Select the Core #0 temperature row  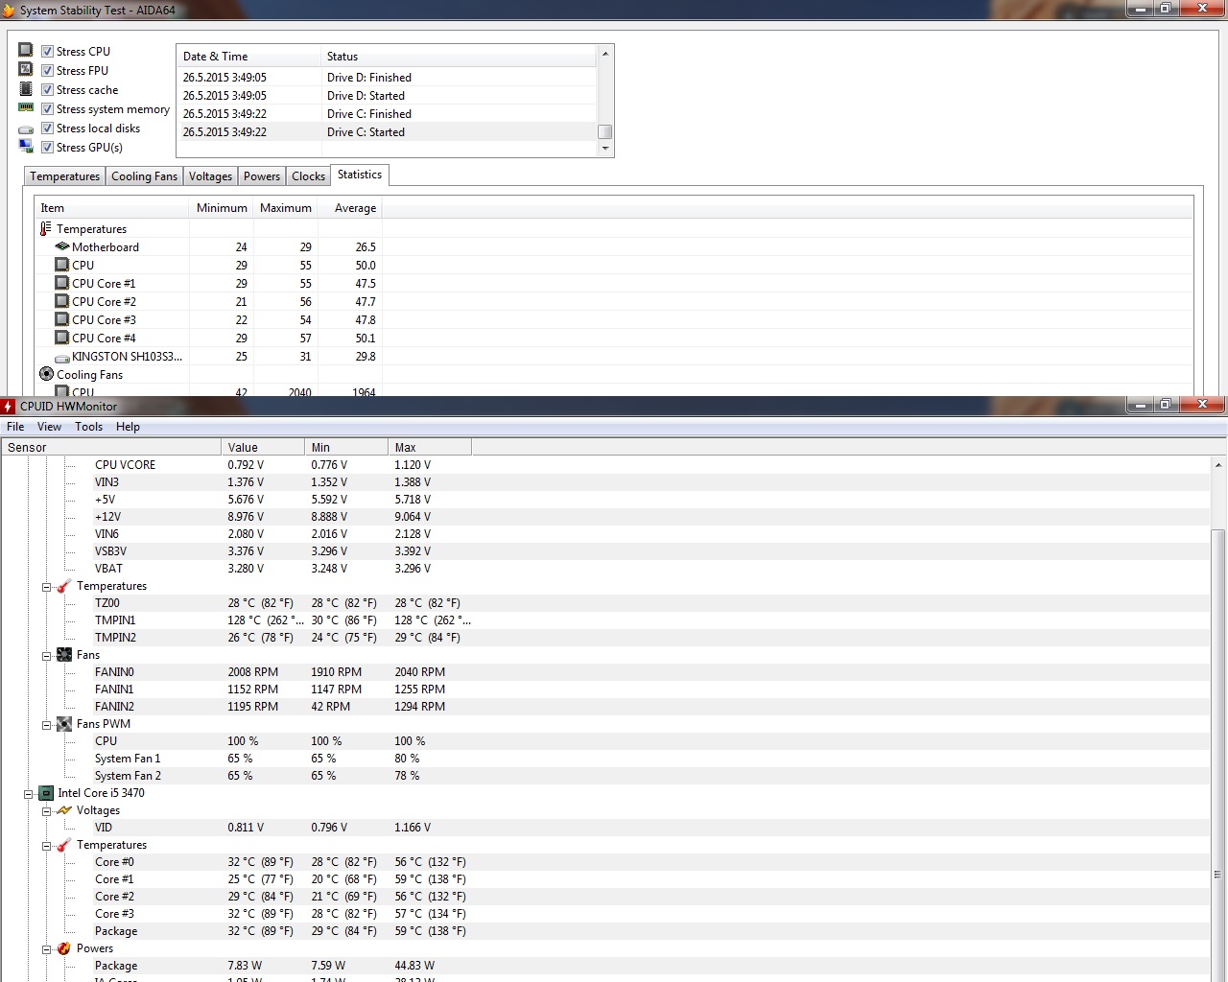point(606,862)
